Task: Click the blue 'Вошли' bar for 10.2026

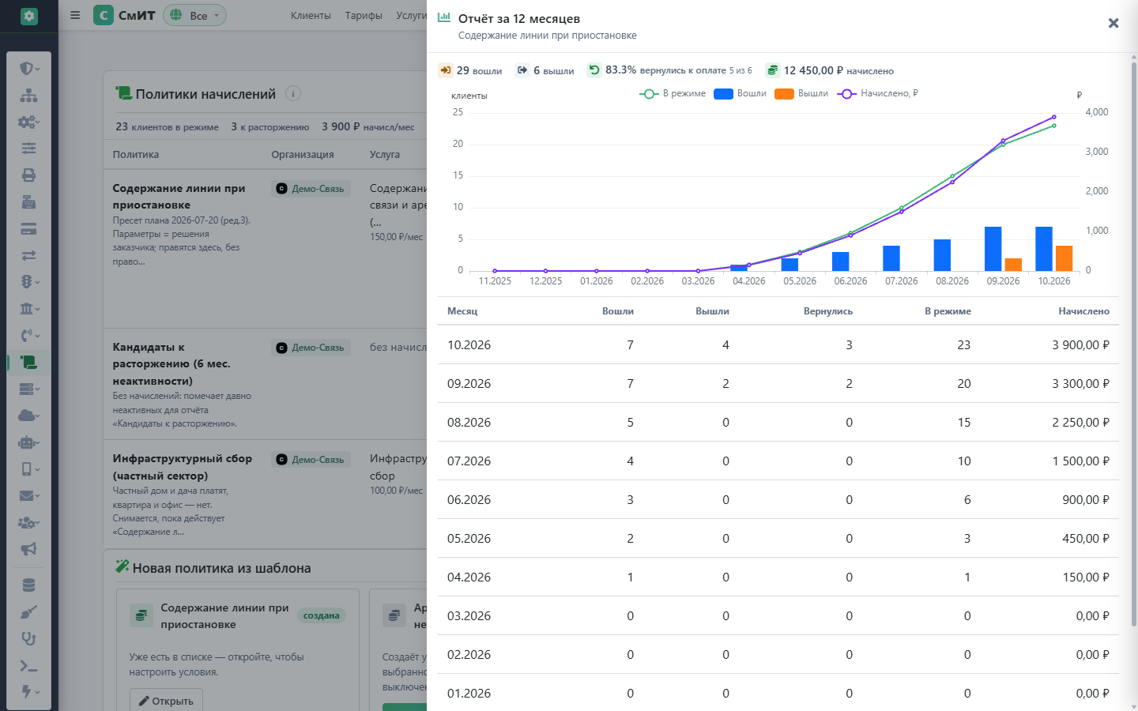Action: tap(1044, 249)
